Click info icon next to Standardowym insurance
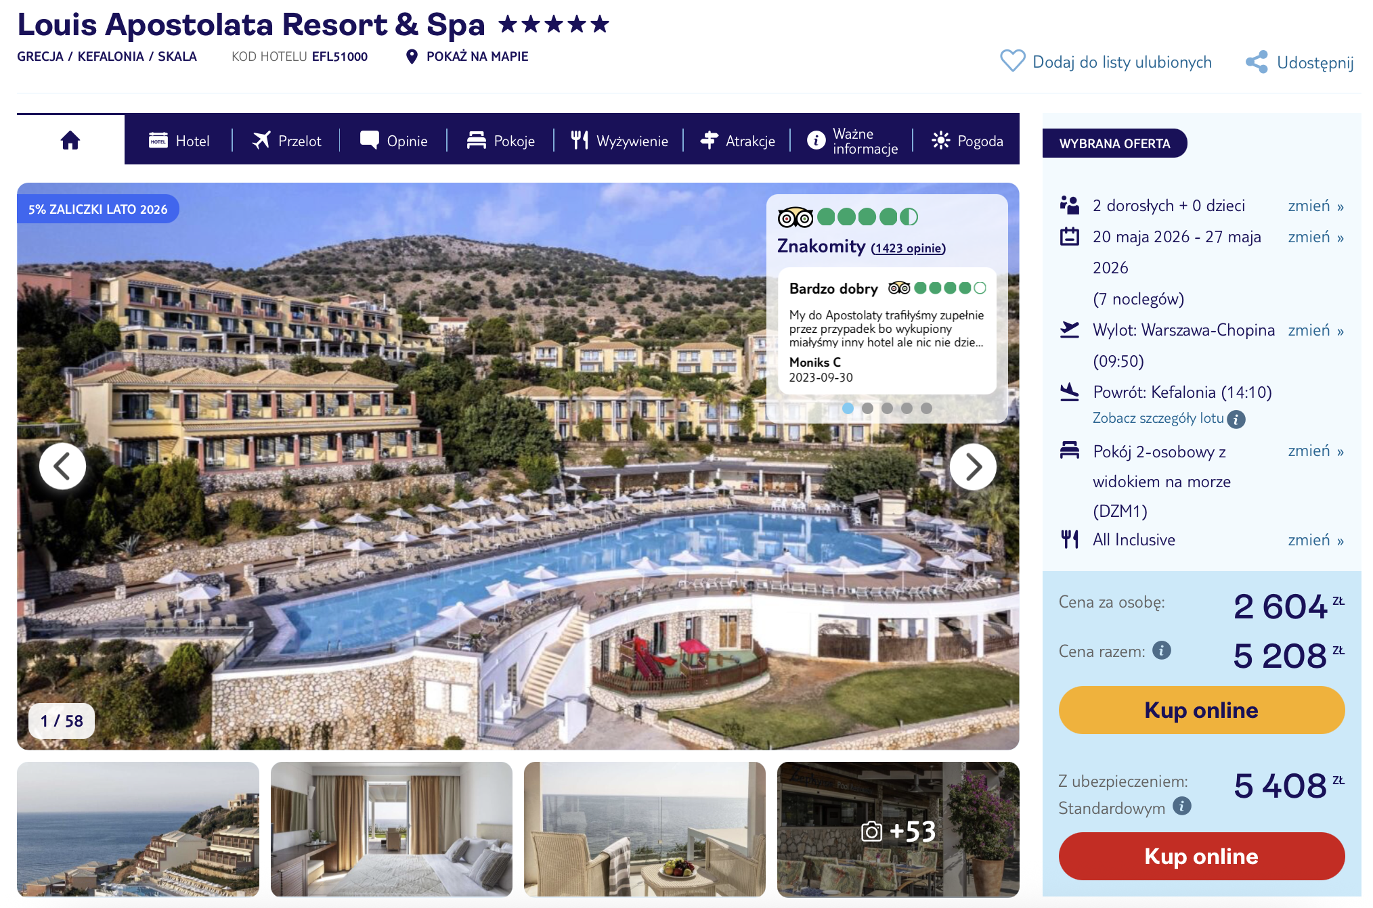 point(1182,806)
